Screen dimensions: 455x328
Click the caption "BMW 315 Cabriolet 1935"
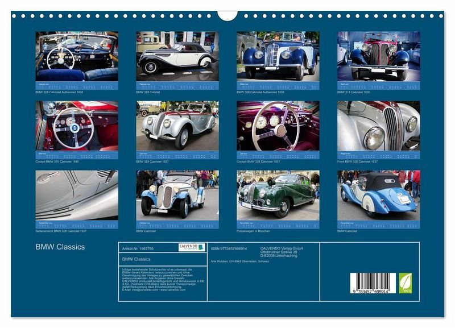pos(353,92)
